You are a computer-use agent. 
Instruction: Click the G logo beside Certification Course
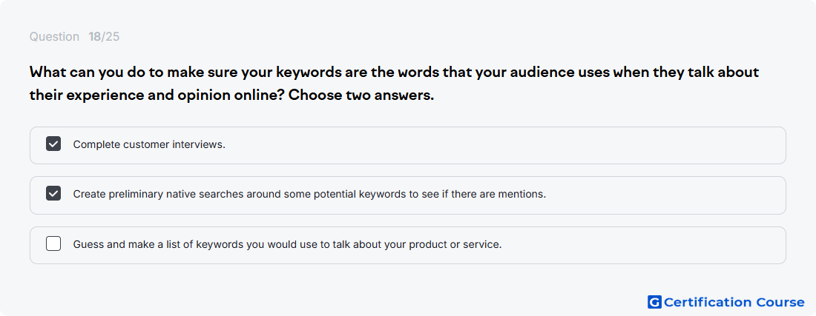pyautogui.click(x=654, y=302)
